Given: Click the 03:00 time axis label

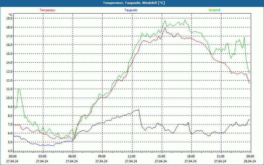Looking at the screenshot, I should click(42, 156).
